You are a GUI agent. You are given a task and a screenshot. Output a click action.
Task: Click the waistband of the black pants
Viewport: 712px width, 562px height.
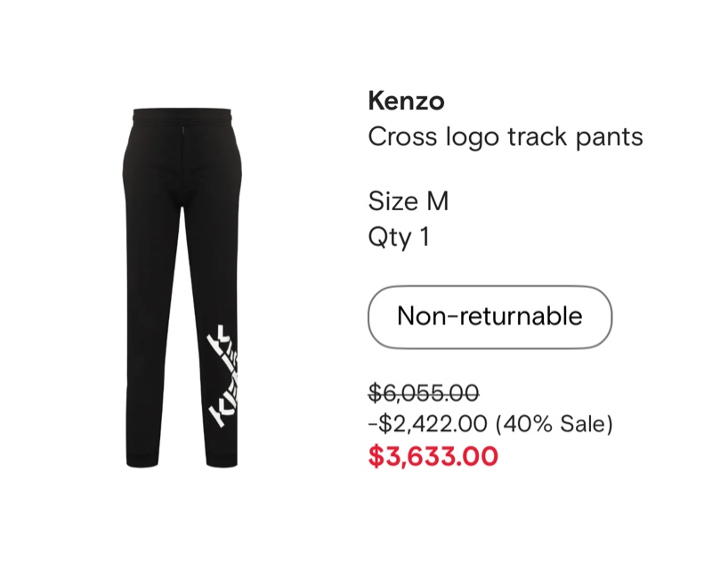[185, 116]
